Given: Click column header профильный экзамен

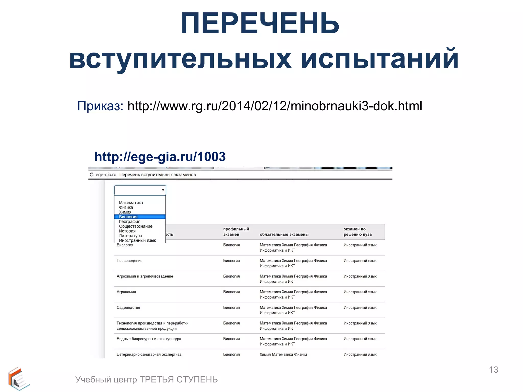Looking at the screenshot, I should pos(236,232).
